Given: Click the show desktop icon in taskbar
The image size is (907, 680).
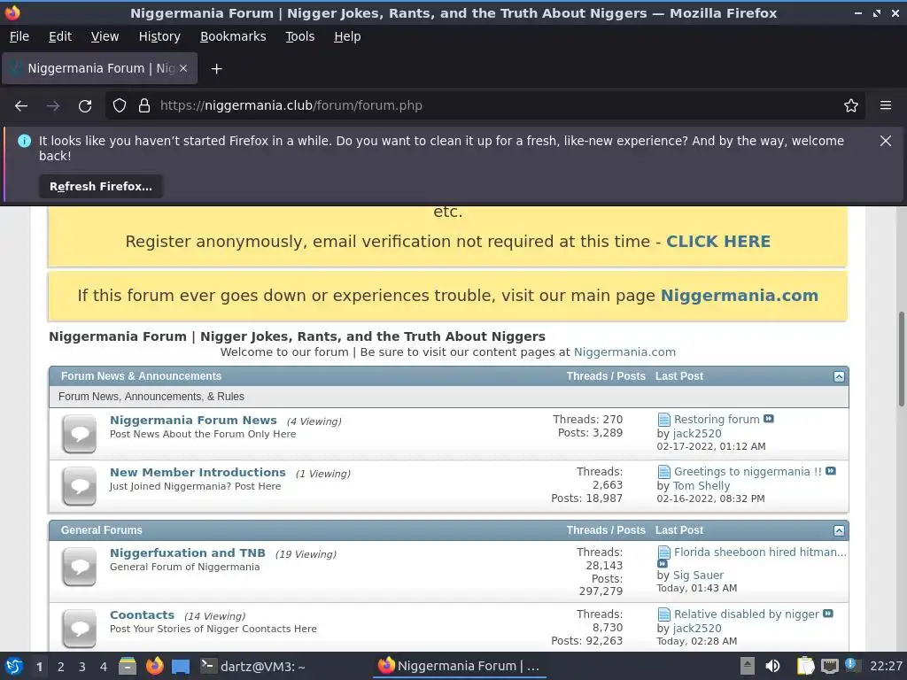Looking at the screenshot, I should pos(181,666).
